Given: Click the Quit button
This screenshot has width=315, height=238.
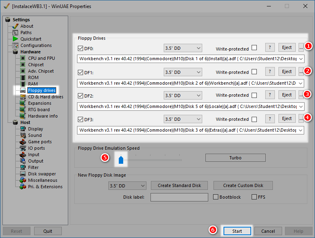Looking at the screenshot, I should 48,231.
